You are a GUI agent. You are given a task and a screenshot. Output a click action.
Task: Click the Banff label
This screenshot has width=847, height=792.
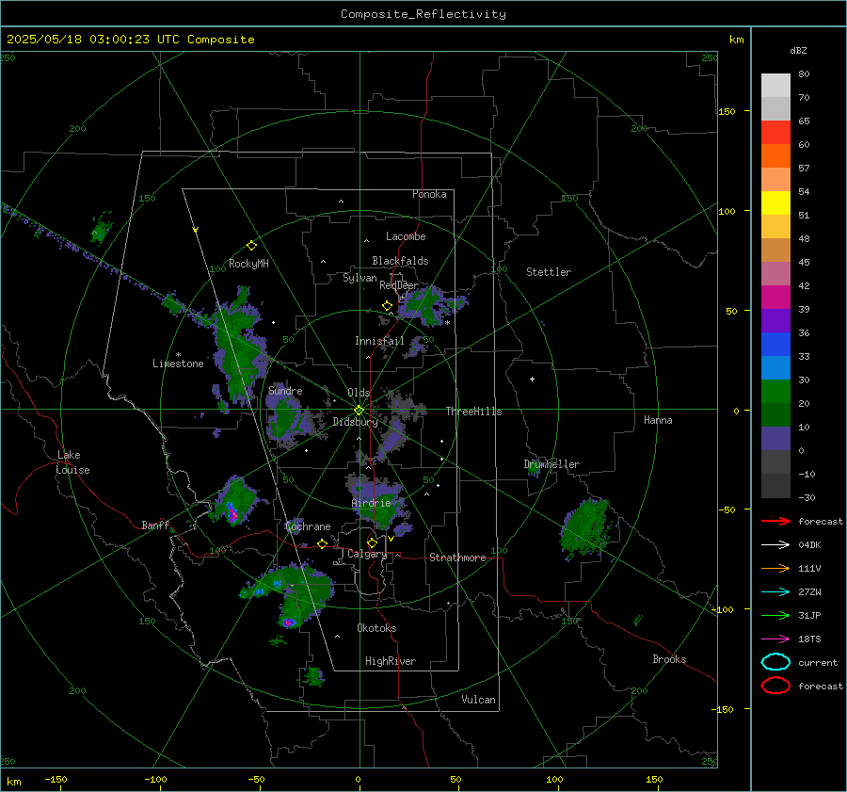coord(155,525)
